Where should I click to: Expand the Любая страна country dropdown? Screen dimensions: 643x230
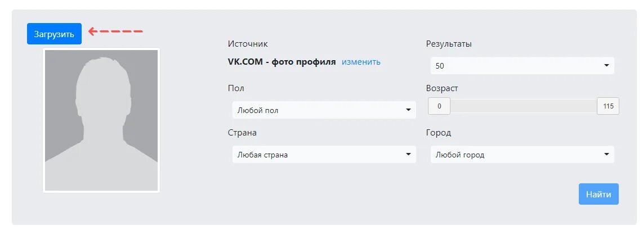(324, 155)
